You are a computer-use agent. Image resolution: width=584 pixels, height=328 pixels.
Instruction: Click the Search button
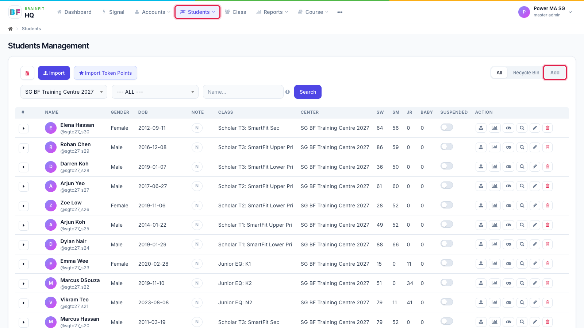point(308,92)
